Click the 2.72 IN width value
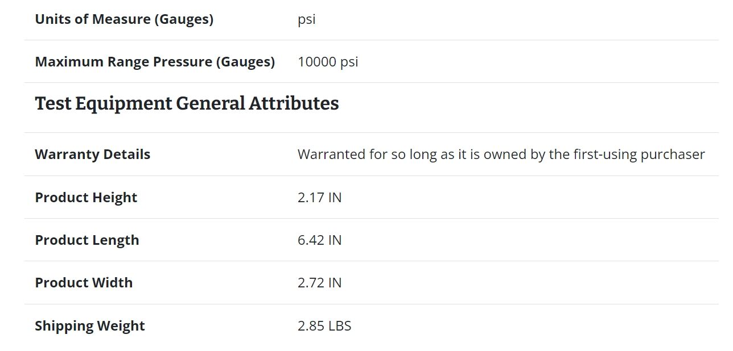733x351 pixels. point(319,283)
